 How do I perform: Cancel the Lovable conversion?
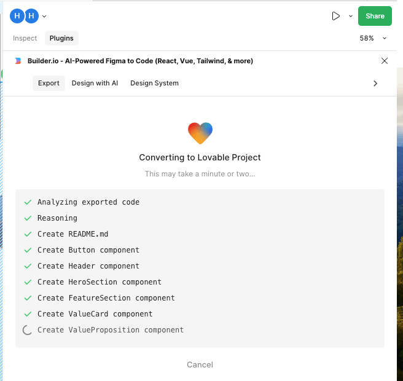(200, 364)
